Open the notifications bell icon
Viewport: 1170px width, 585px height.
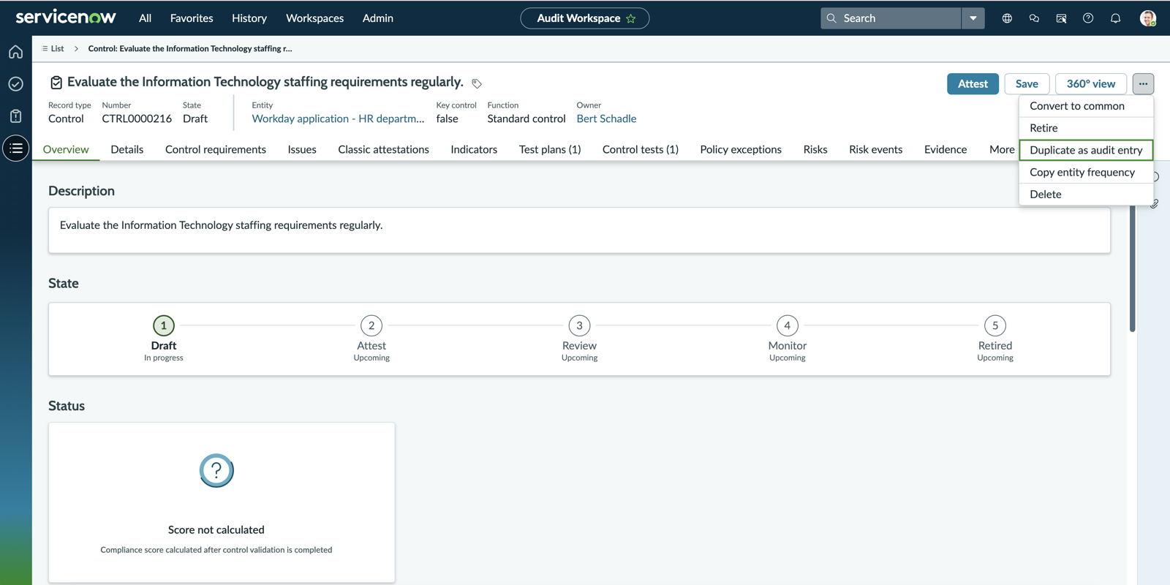pos(1115,18)
